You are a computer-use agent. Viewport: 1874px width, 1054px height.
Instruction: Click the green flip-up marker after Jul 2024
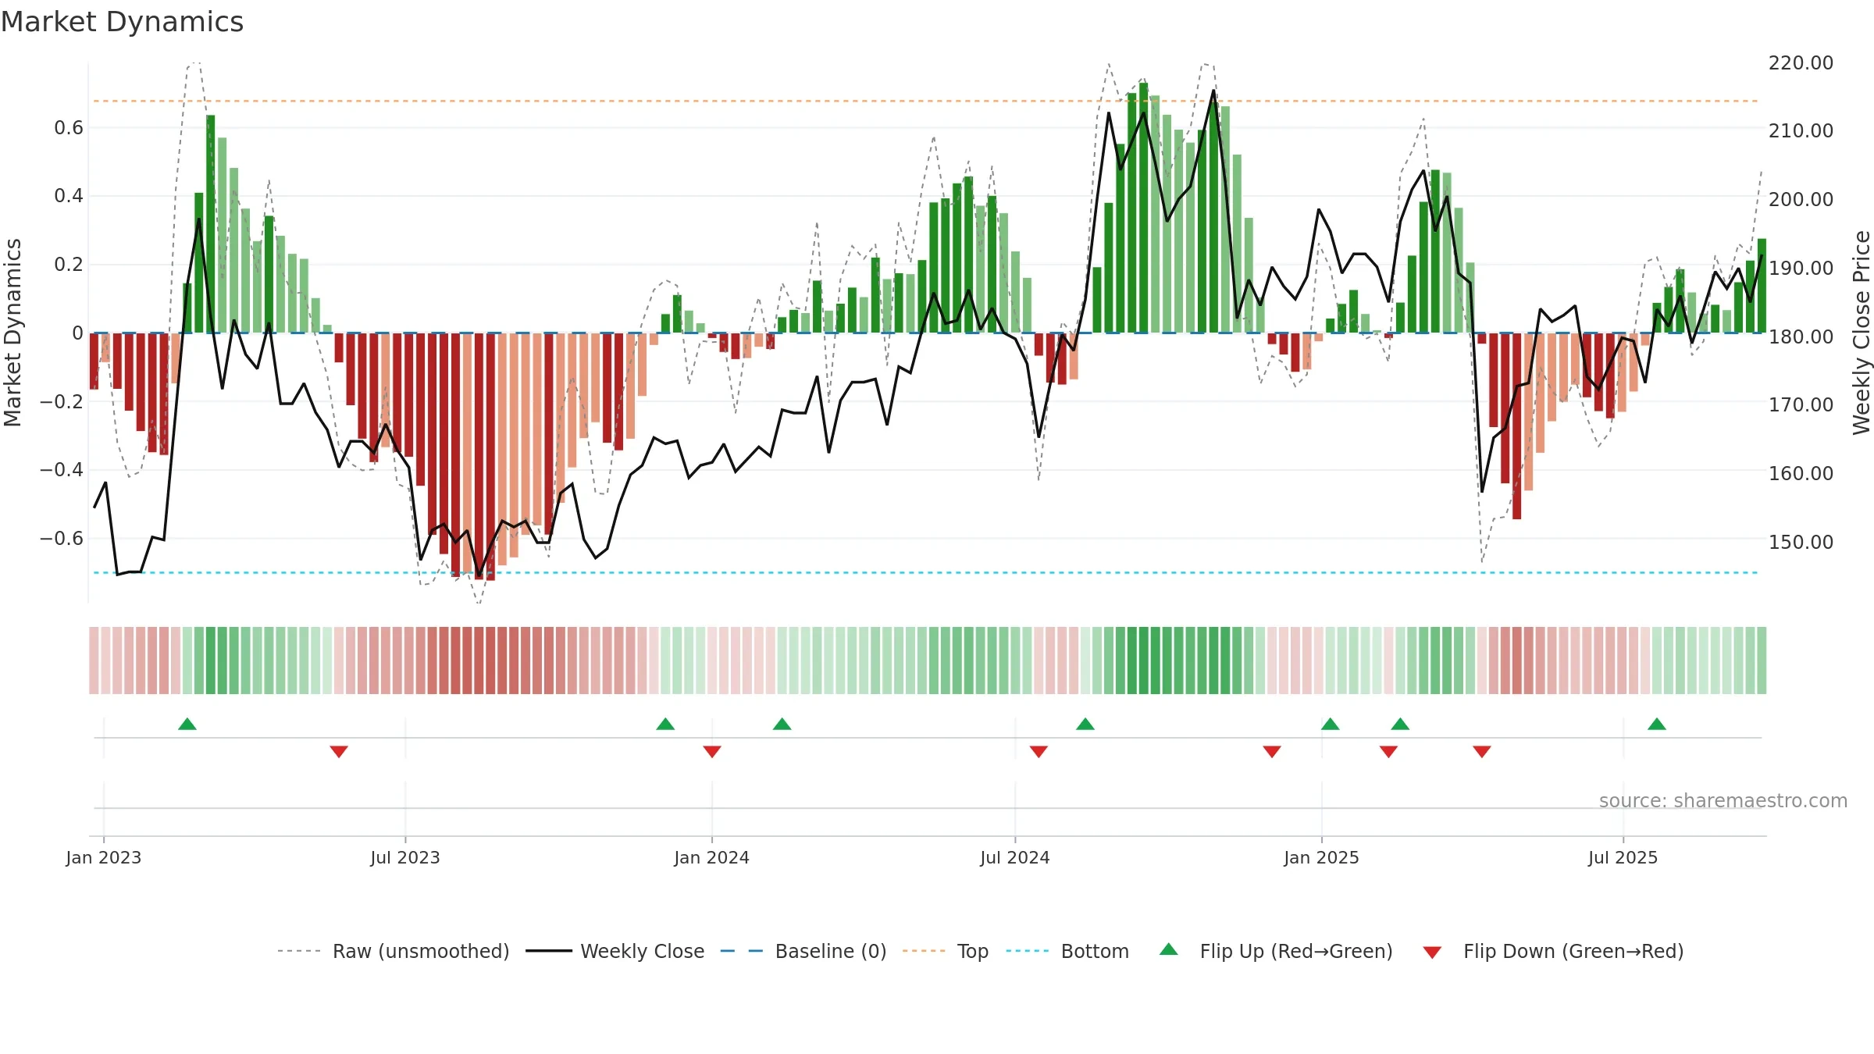(x=1085, y=724)
